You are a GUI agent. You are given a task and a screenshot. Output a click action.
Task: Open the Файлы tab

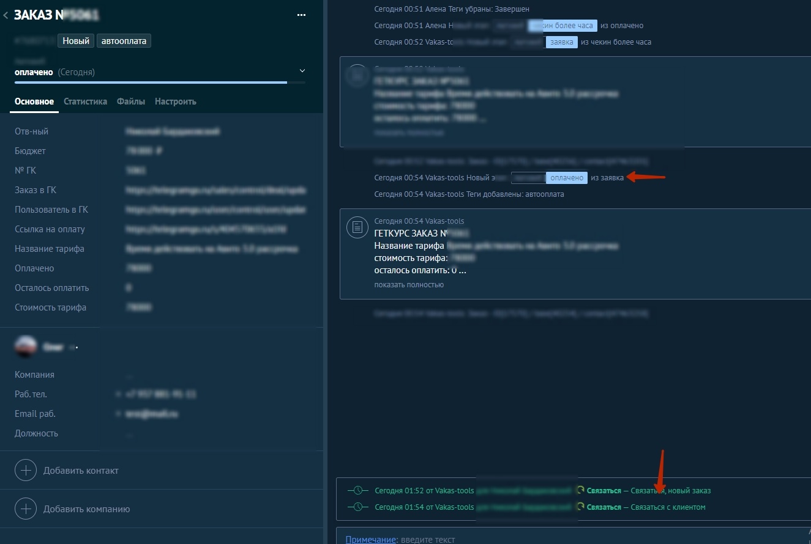[x=131, y=101]
